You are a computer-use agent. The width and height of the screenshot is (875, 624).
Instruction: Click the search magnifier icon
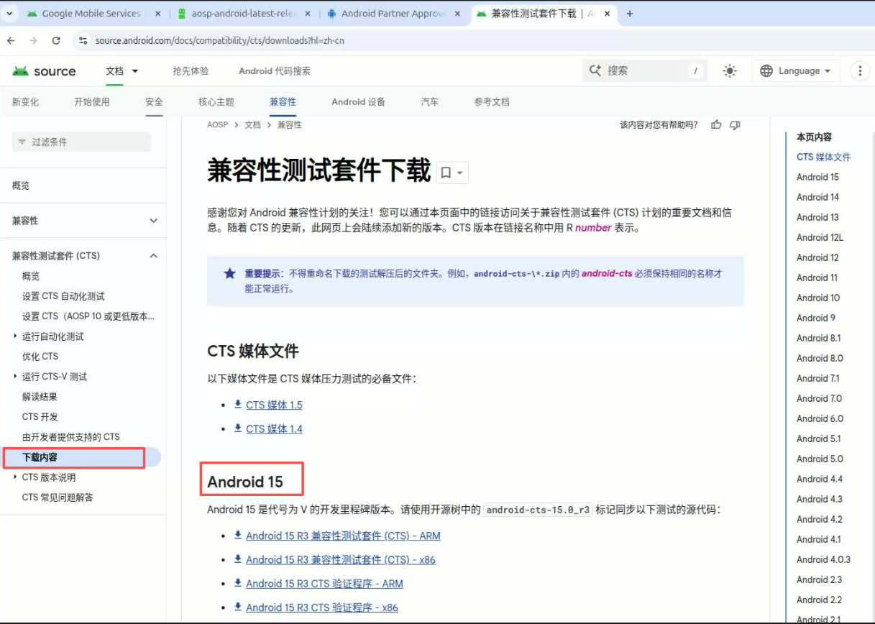595,70
